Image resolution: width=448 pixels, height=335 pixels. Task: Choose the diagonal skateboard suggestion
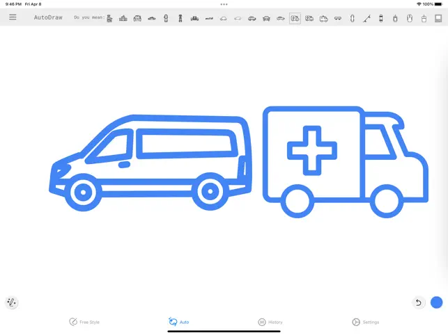[366, 19]
